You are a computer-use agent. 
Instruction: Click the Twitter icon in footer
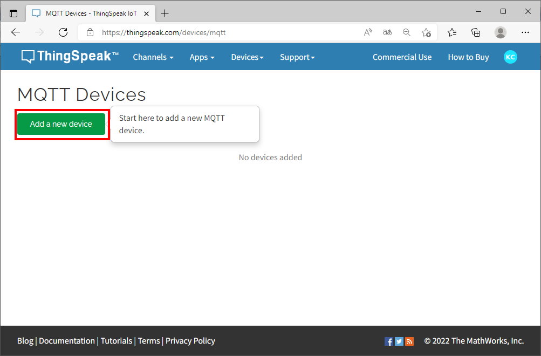tap(399, 341)
